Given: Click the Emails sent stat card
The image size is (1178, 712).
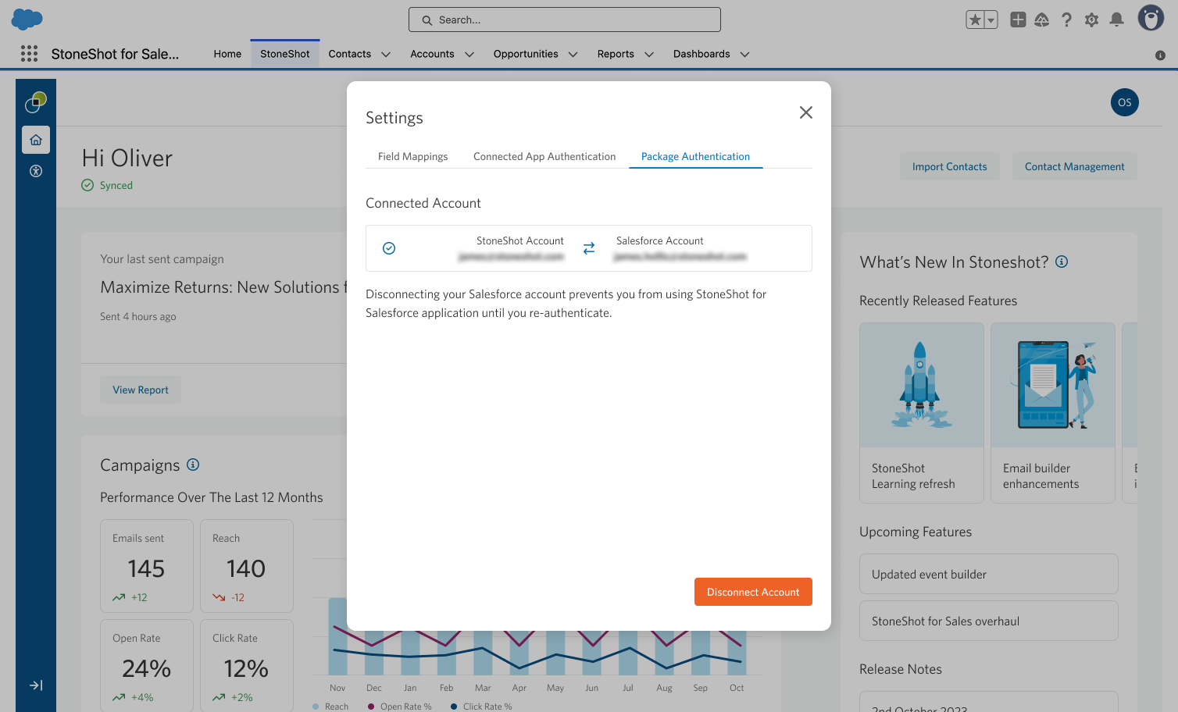Looking at the screenshot, I should coord(147,566).
